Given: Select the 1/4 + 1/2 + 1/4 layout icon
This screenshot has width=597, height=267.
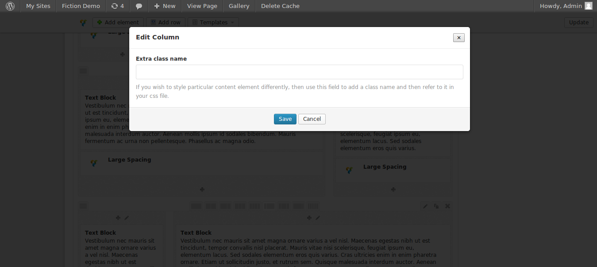Looking at the screenshot, I should (x=284, y=206).
